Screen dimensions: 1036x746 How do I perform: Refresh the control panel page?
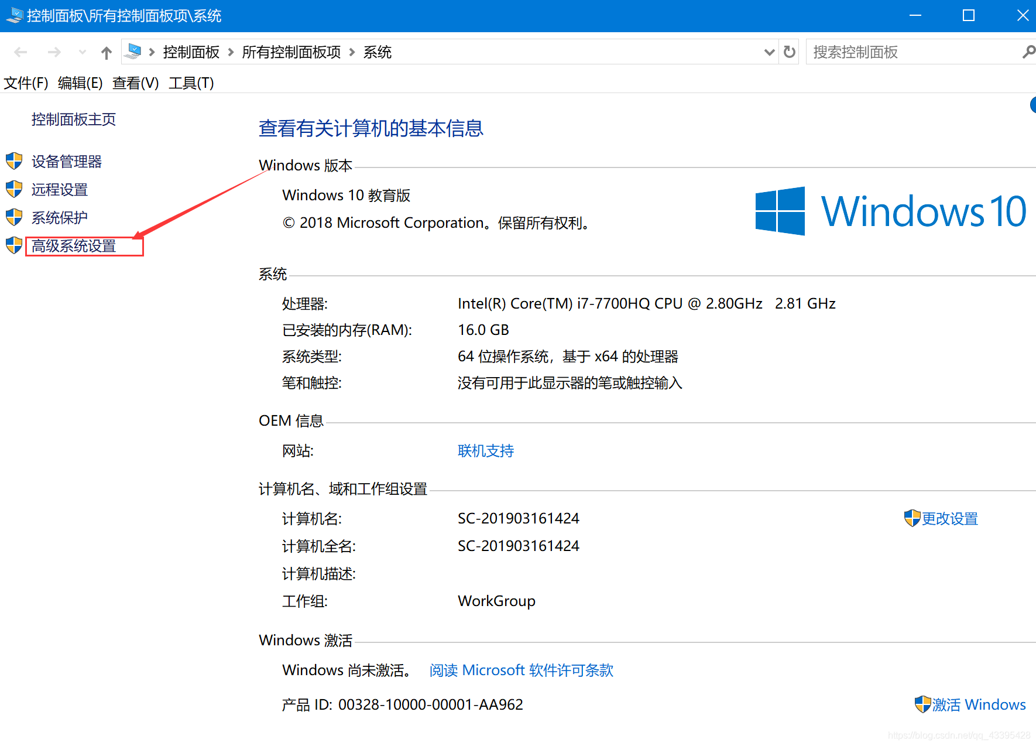tap(790, 52)
